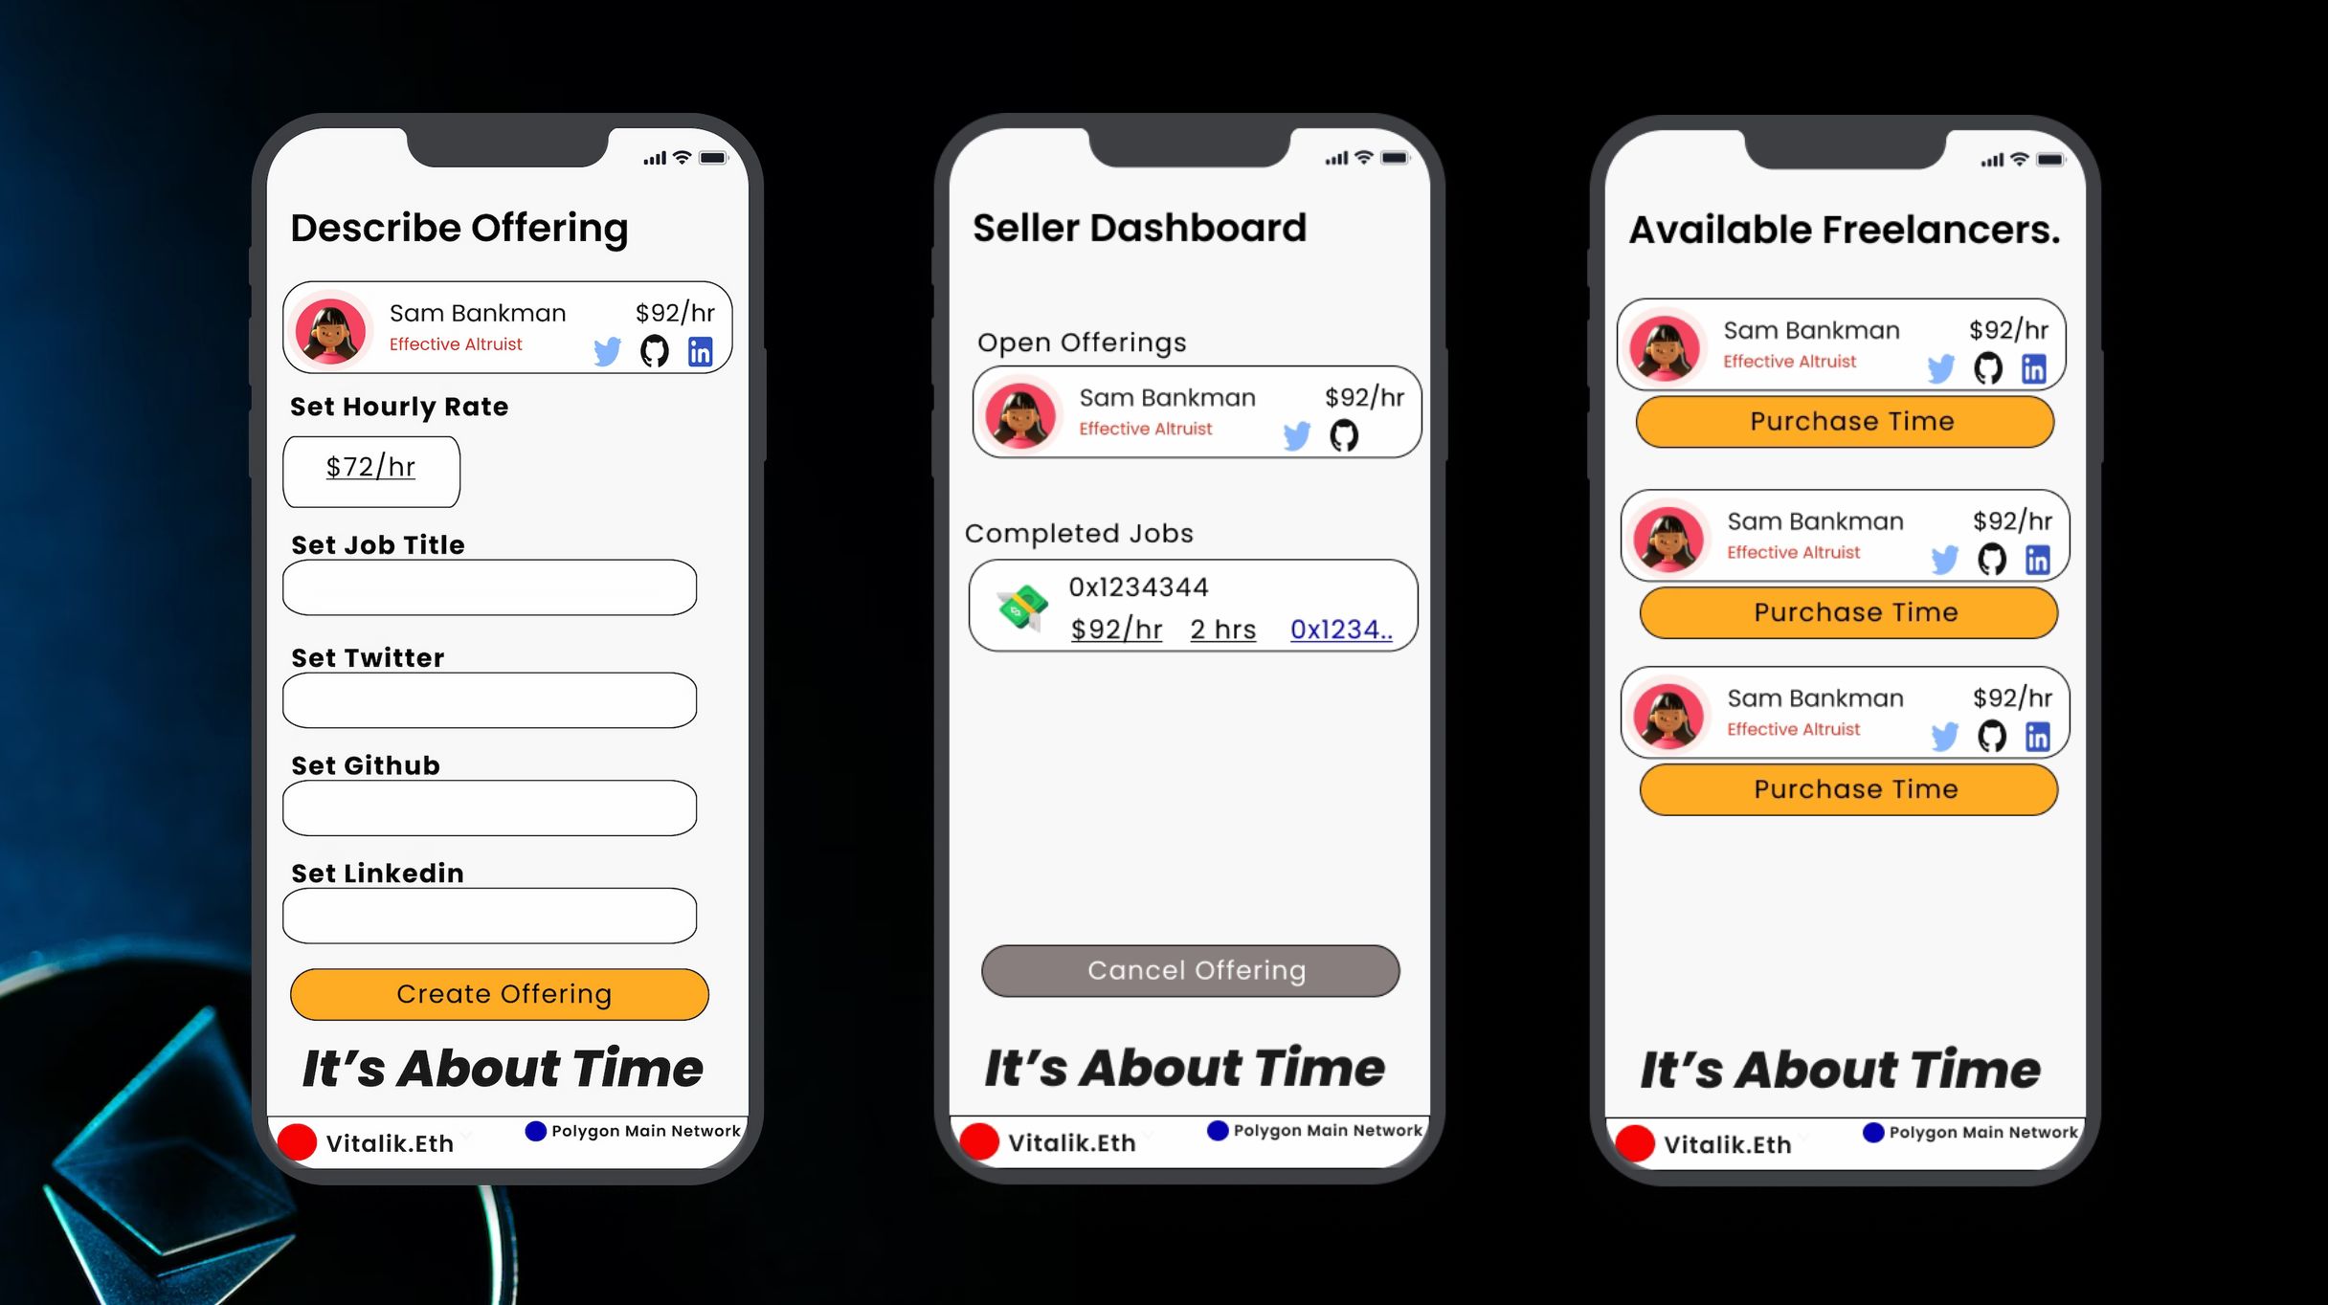The image size is (2328, 1305).
Task: Click the GitHub icon in Available Freelancers list
Action: pyautogui.click(x=1991, y=365)
